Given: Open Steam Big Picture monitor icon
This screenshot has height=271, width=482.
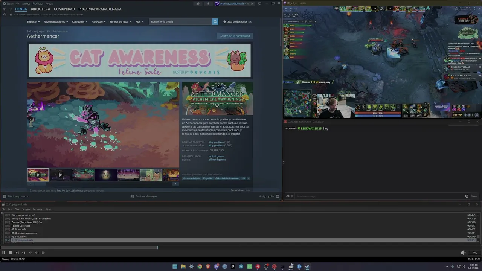Looking at the screenshot, I should [x=260, y=3].
